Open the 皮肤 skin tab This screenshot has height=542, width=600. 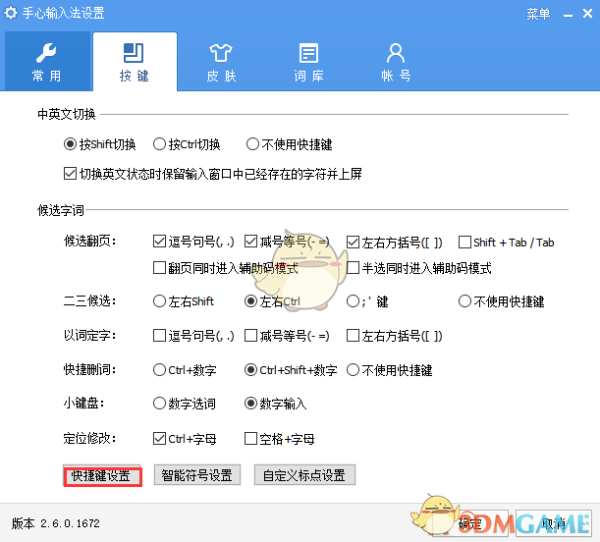pos(221,61)
